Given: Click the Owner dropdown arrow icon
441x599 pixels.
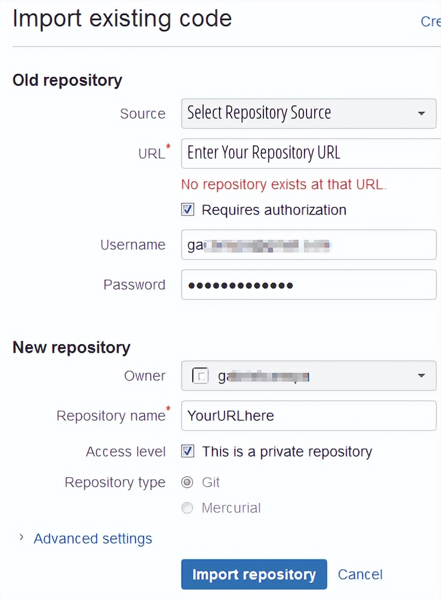Looking at the screenshot, I should (x=421, y=376).
